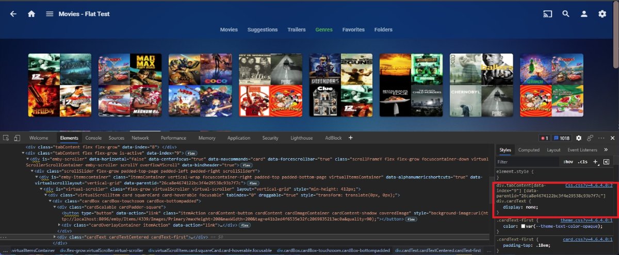This screenshot has width=619, height=255.
Task: Activate DevTools inspect element picker
Action: [6, 138]
